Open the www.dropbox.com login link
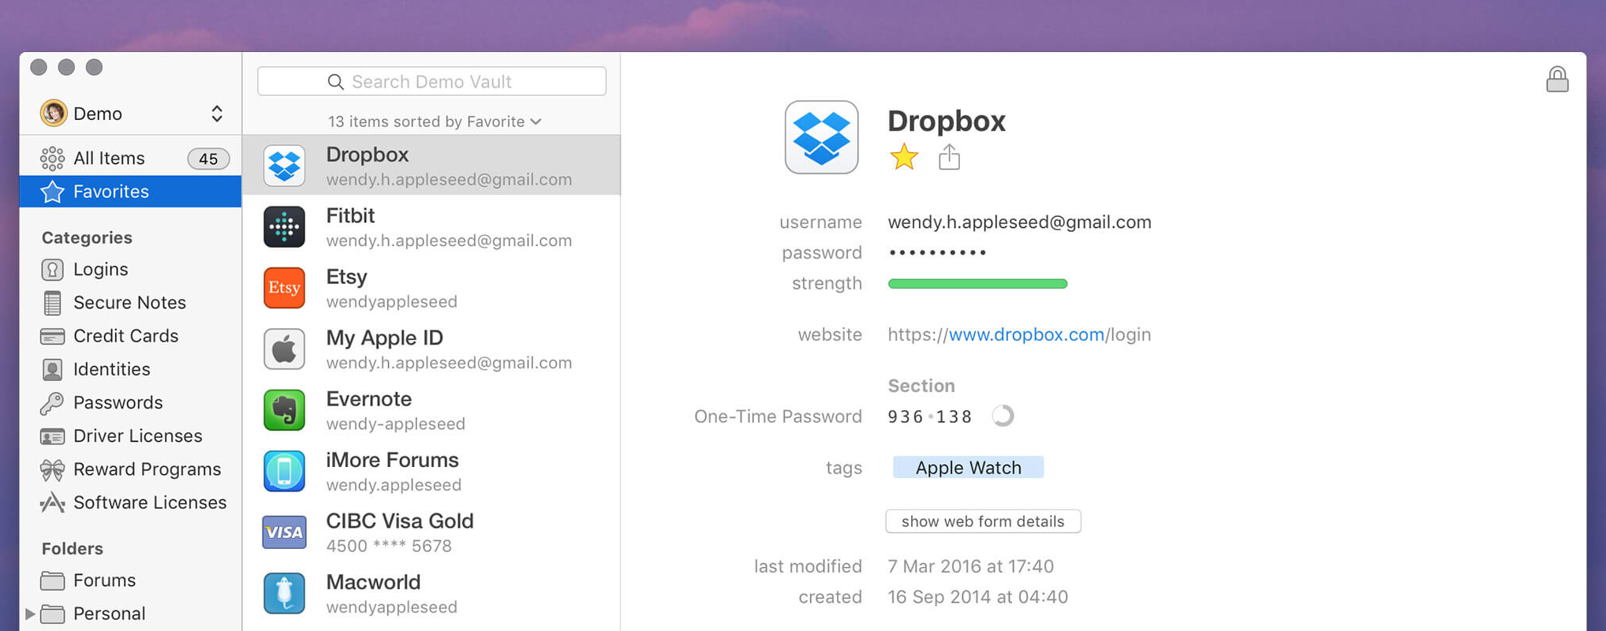 point(1019,335)
